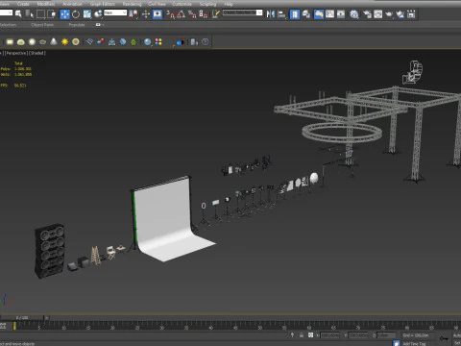Toggle Window/Crossing selection mode
461x346 pixels.
[x=52, y=13]
